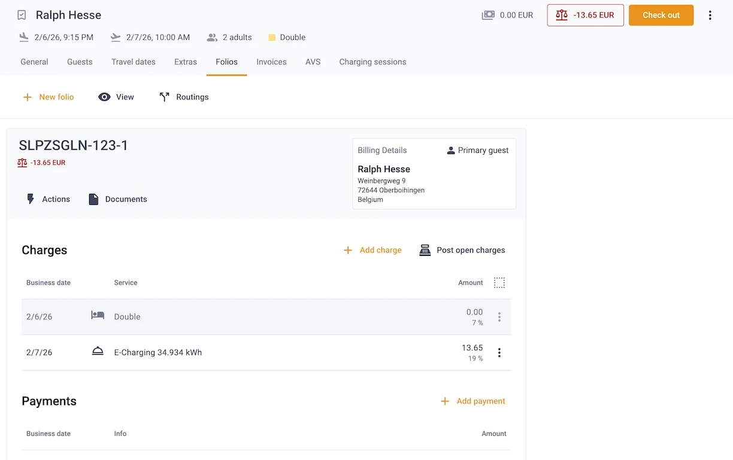The height and width of the screenshot is (460, 733).
Task: Click the guests icon showing 2 adults
Action: [x=212, y=37]
